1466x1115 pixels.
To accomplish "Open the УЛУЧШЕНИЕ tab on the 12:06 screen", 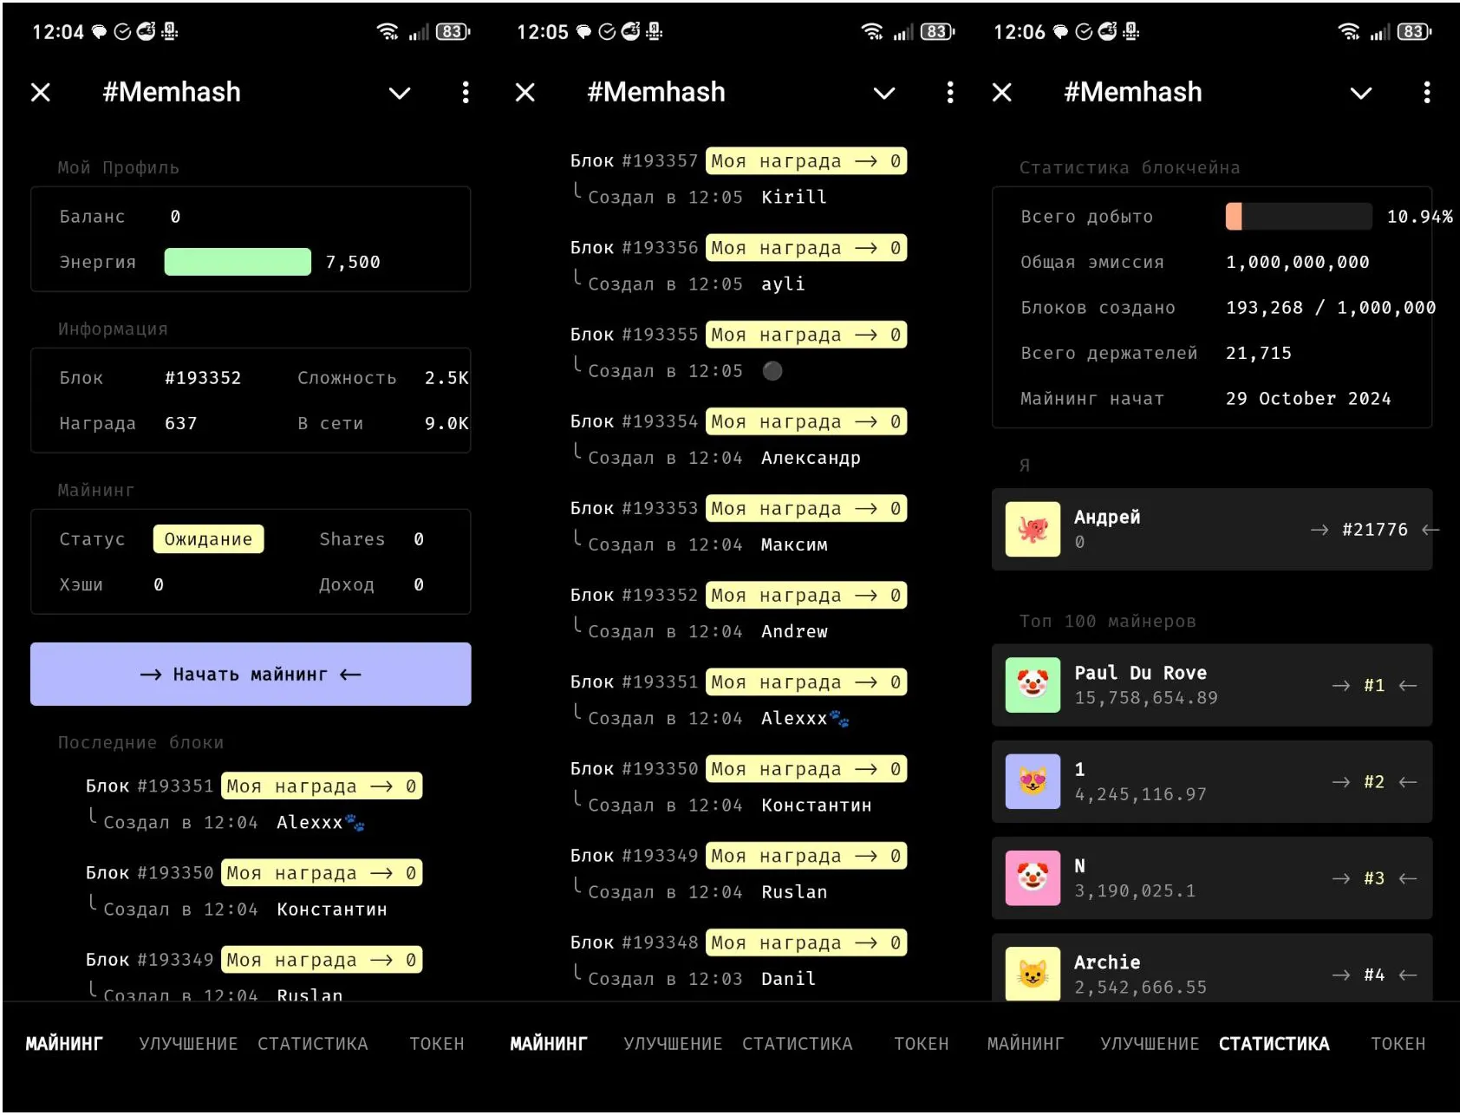I will click(x=1150, y=1044).
